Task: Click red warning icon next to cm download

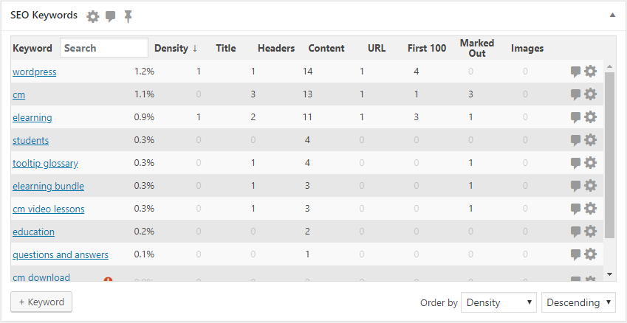Action: tap(109, 280)
